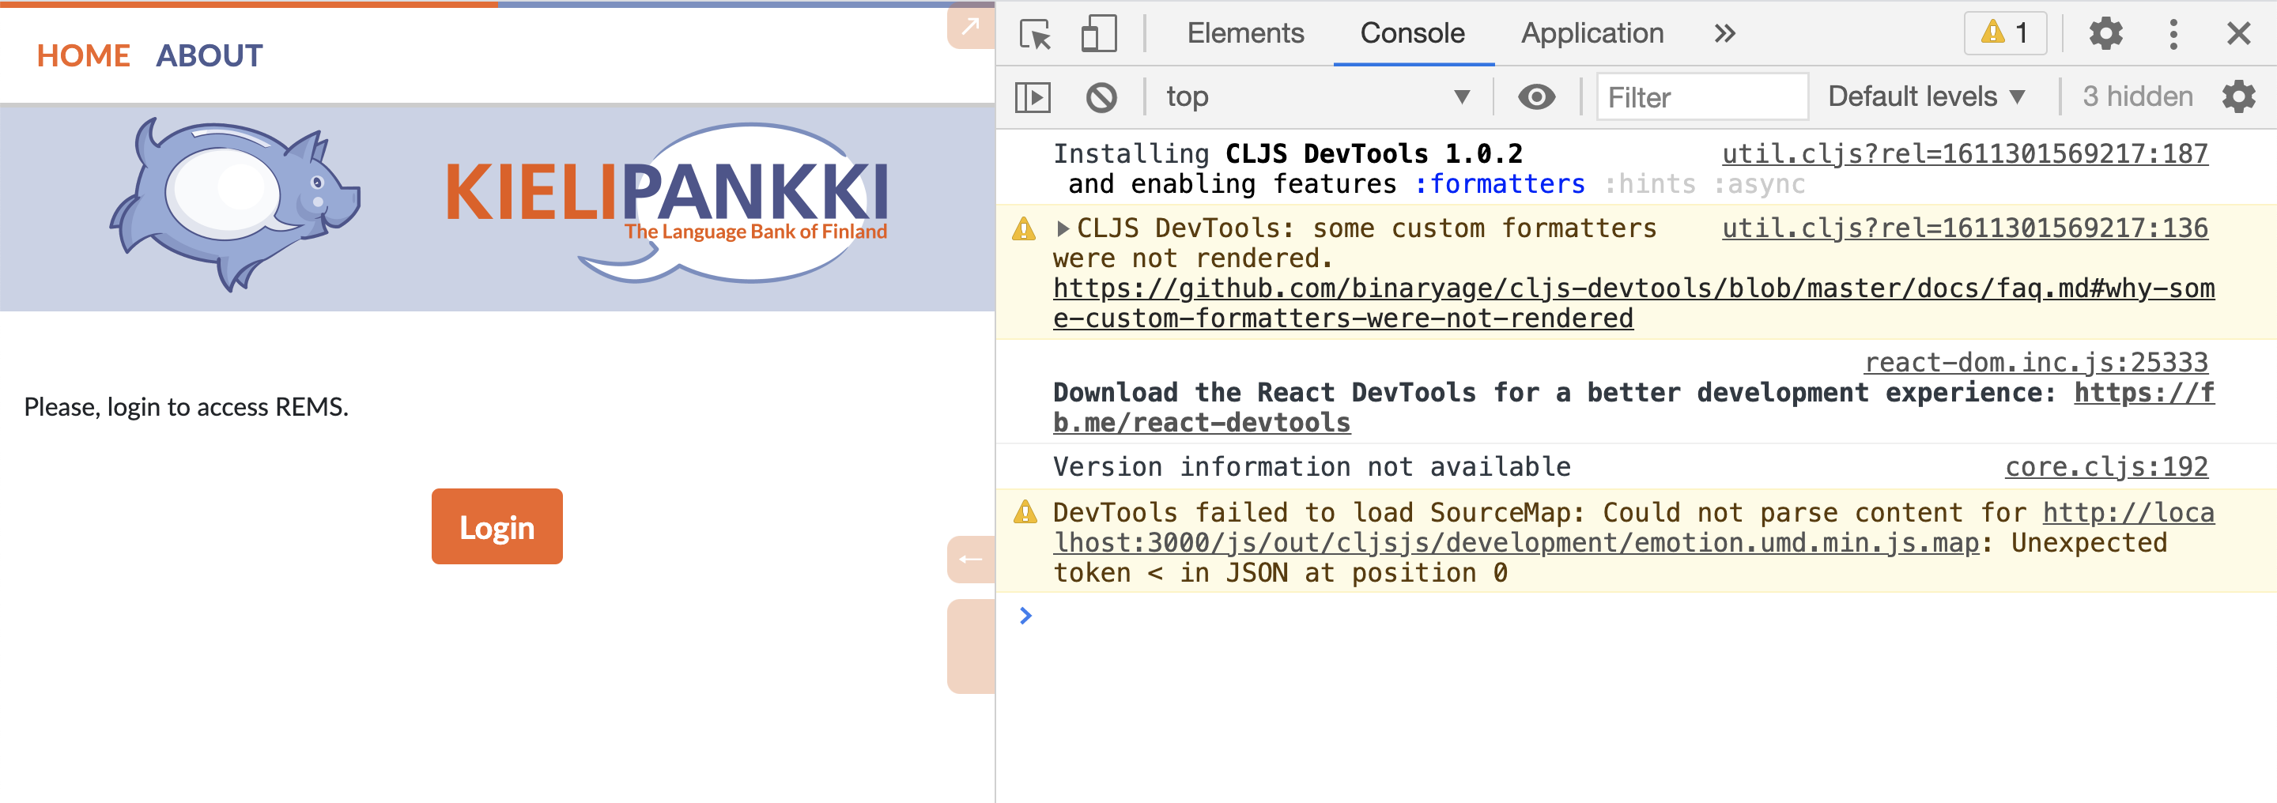The width and height of the screenshot is (2277, 803).
Task: Open the customize DevTools three-dot menu
Action: click(2173, 33)
